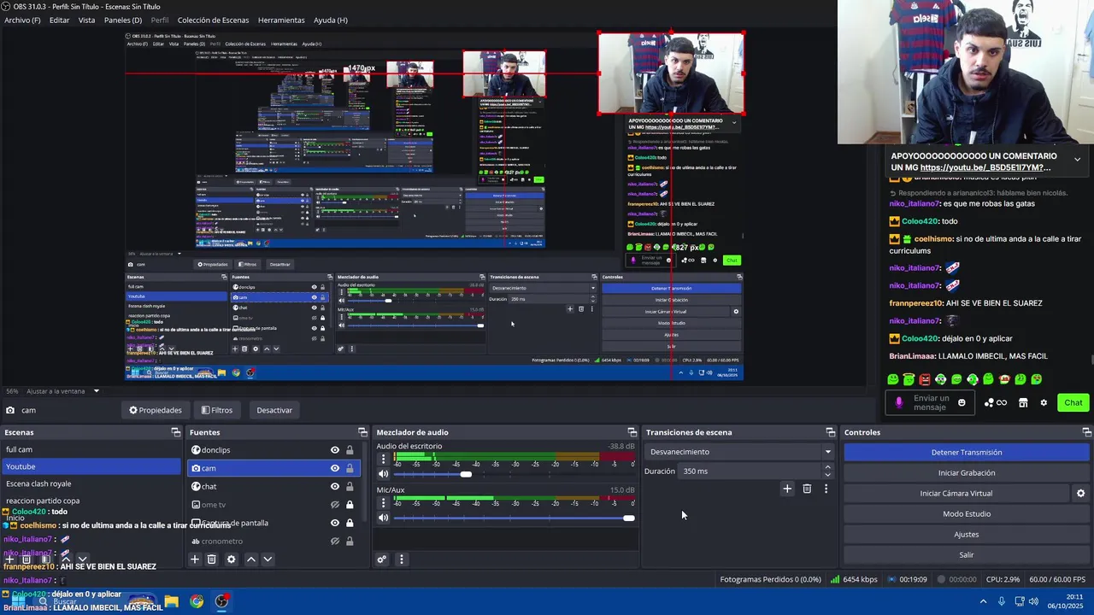Open advanced audio properties gear in mixer

coord(382,559)
